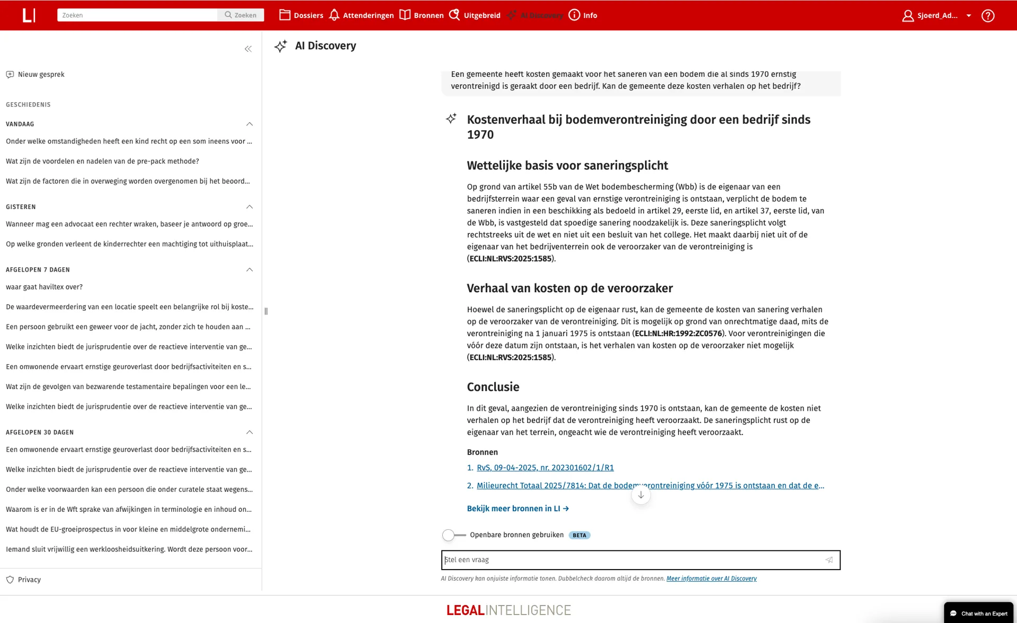Click the Chat with an Expert button
Screen dimensions: 1017x623
[978, 613]
